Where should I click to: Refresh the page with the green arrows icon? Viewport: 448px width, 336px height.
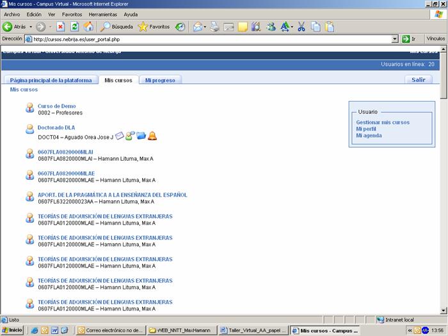tap(75, 27)
